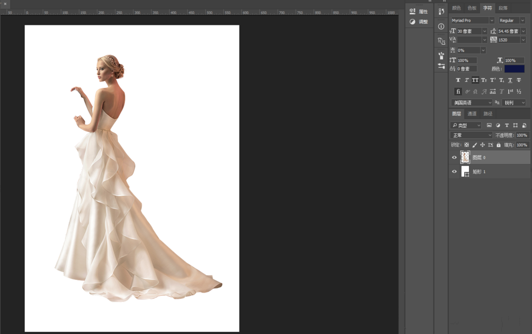Viewport: 532px width, 334px height.
Task: Toggle All Caps (TT) text style
Action: 475,80
